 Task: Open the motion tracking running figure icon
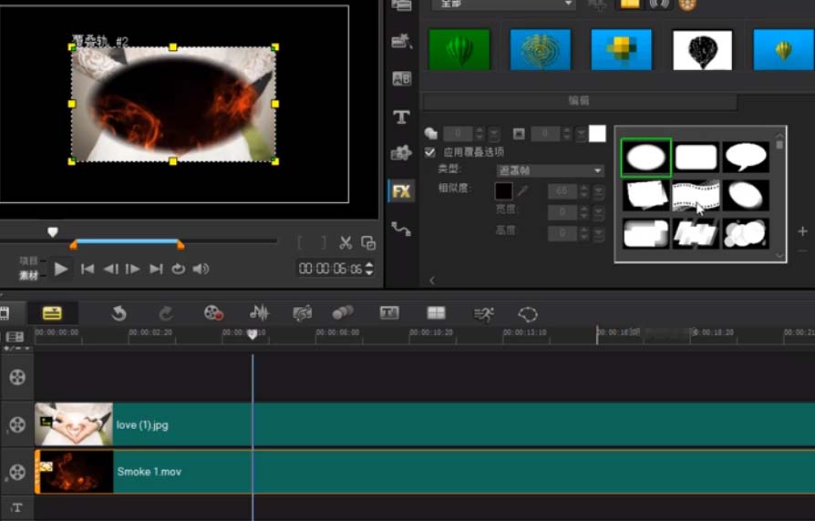coord(483,313)
